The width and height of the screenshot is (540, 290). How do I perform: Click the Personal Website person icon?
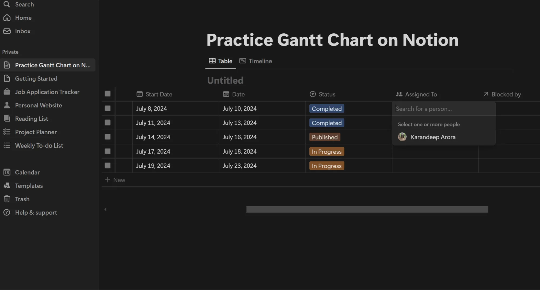tap(7, 105)
